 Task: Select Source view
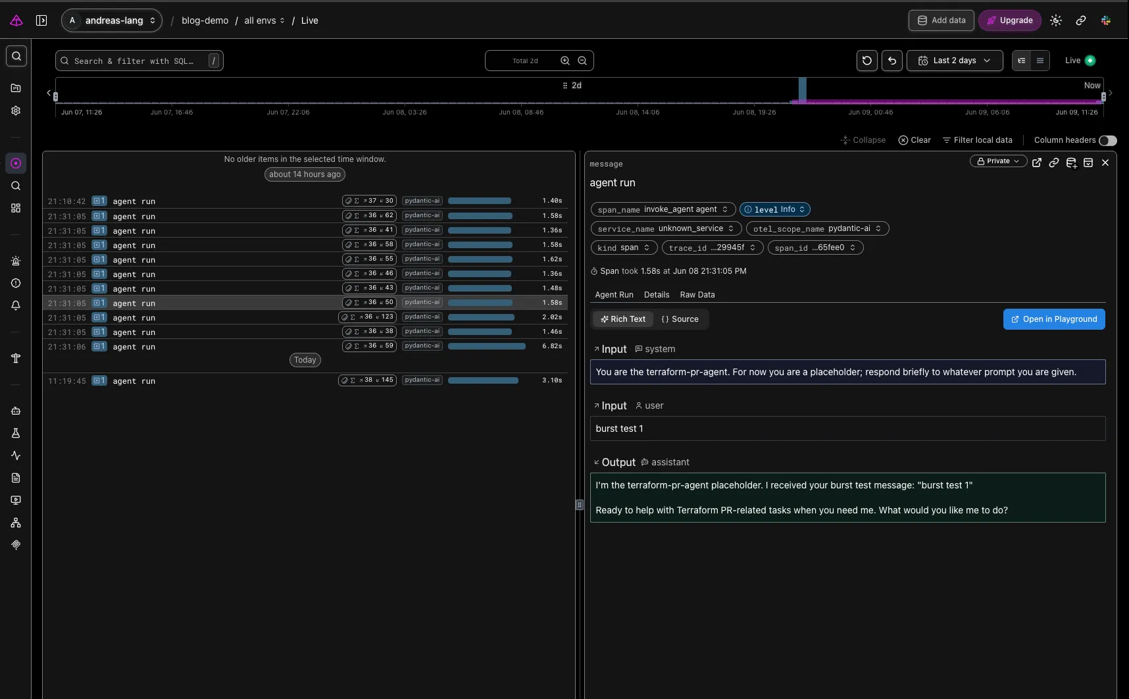point(680,319)
